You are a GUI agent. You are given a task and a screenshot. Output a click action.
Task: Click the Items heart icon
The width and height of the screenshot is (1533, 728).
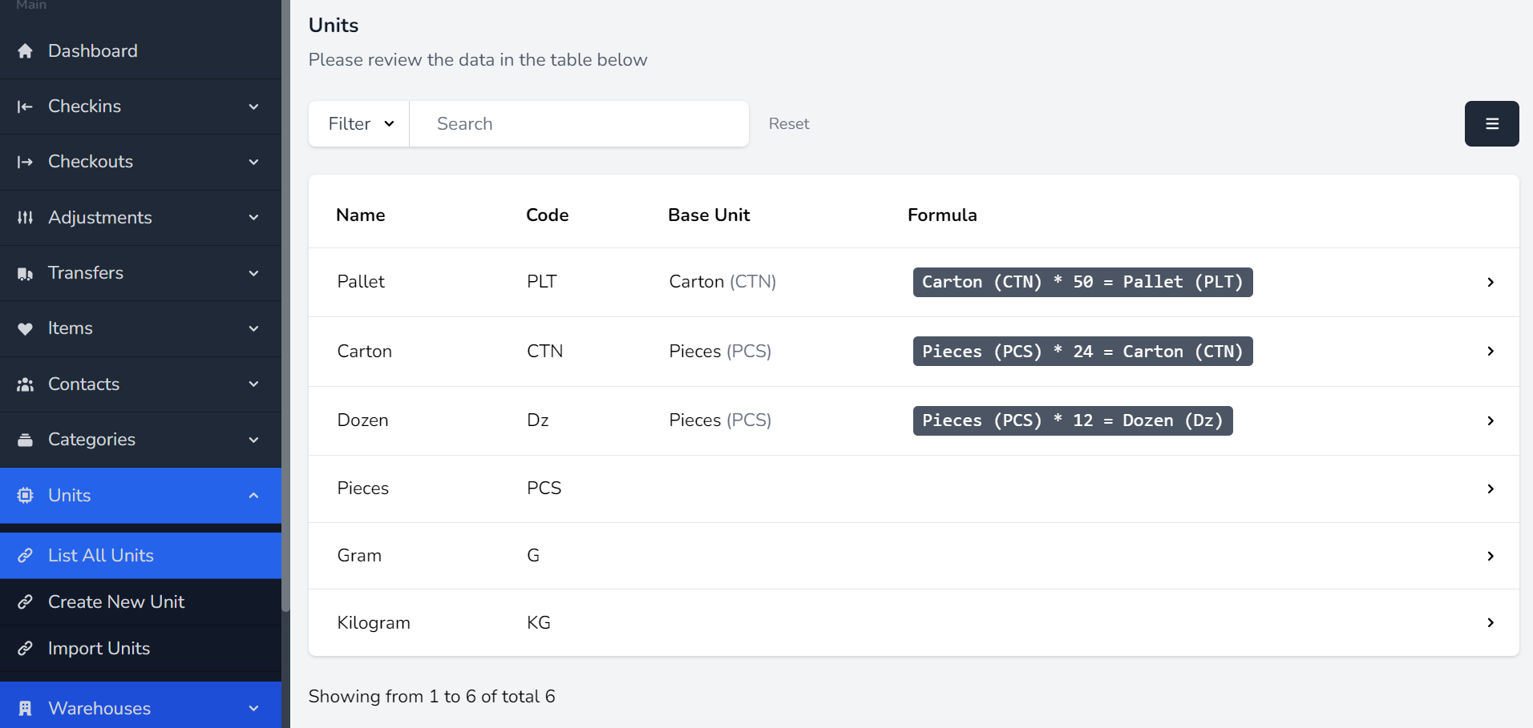(25, 329)
